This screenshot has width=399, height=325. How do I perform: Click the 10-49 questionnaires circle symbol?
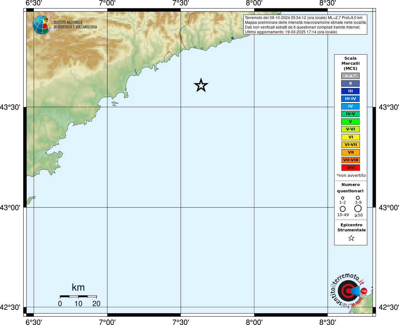(x=343, y=209)
